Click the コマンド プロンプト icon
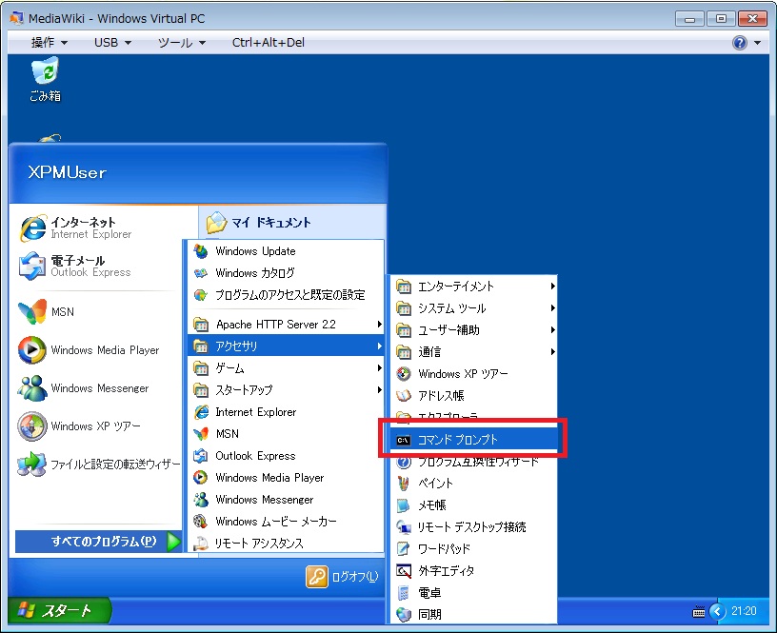The width and height of the screenshot is (777, 633). click(x=404, y=440)
